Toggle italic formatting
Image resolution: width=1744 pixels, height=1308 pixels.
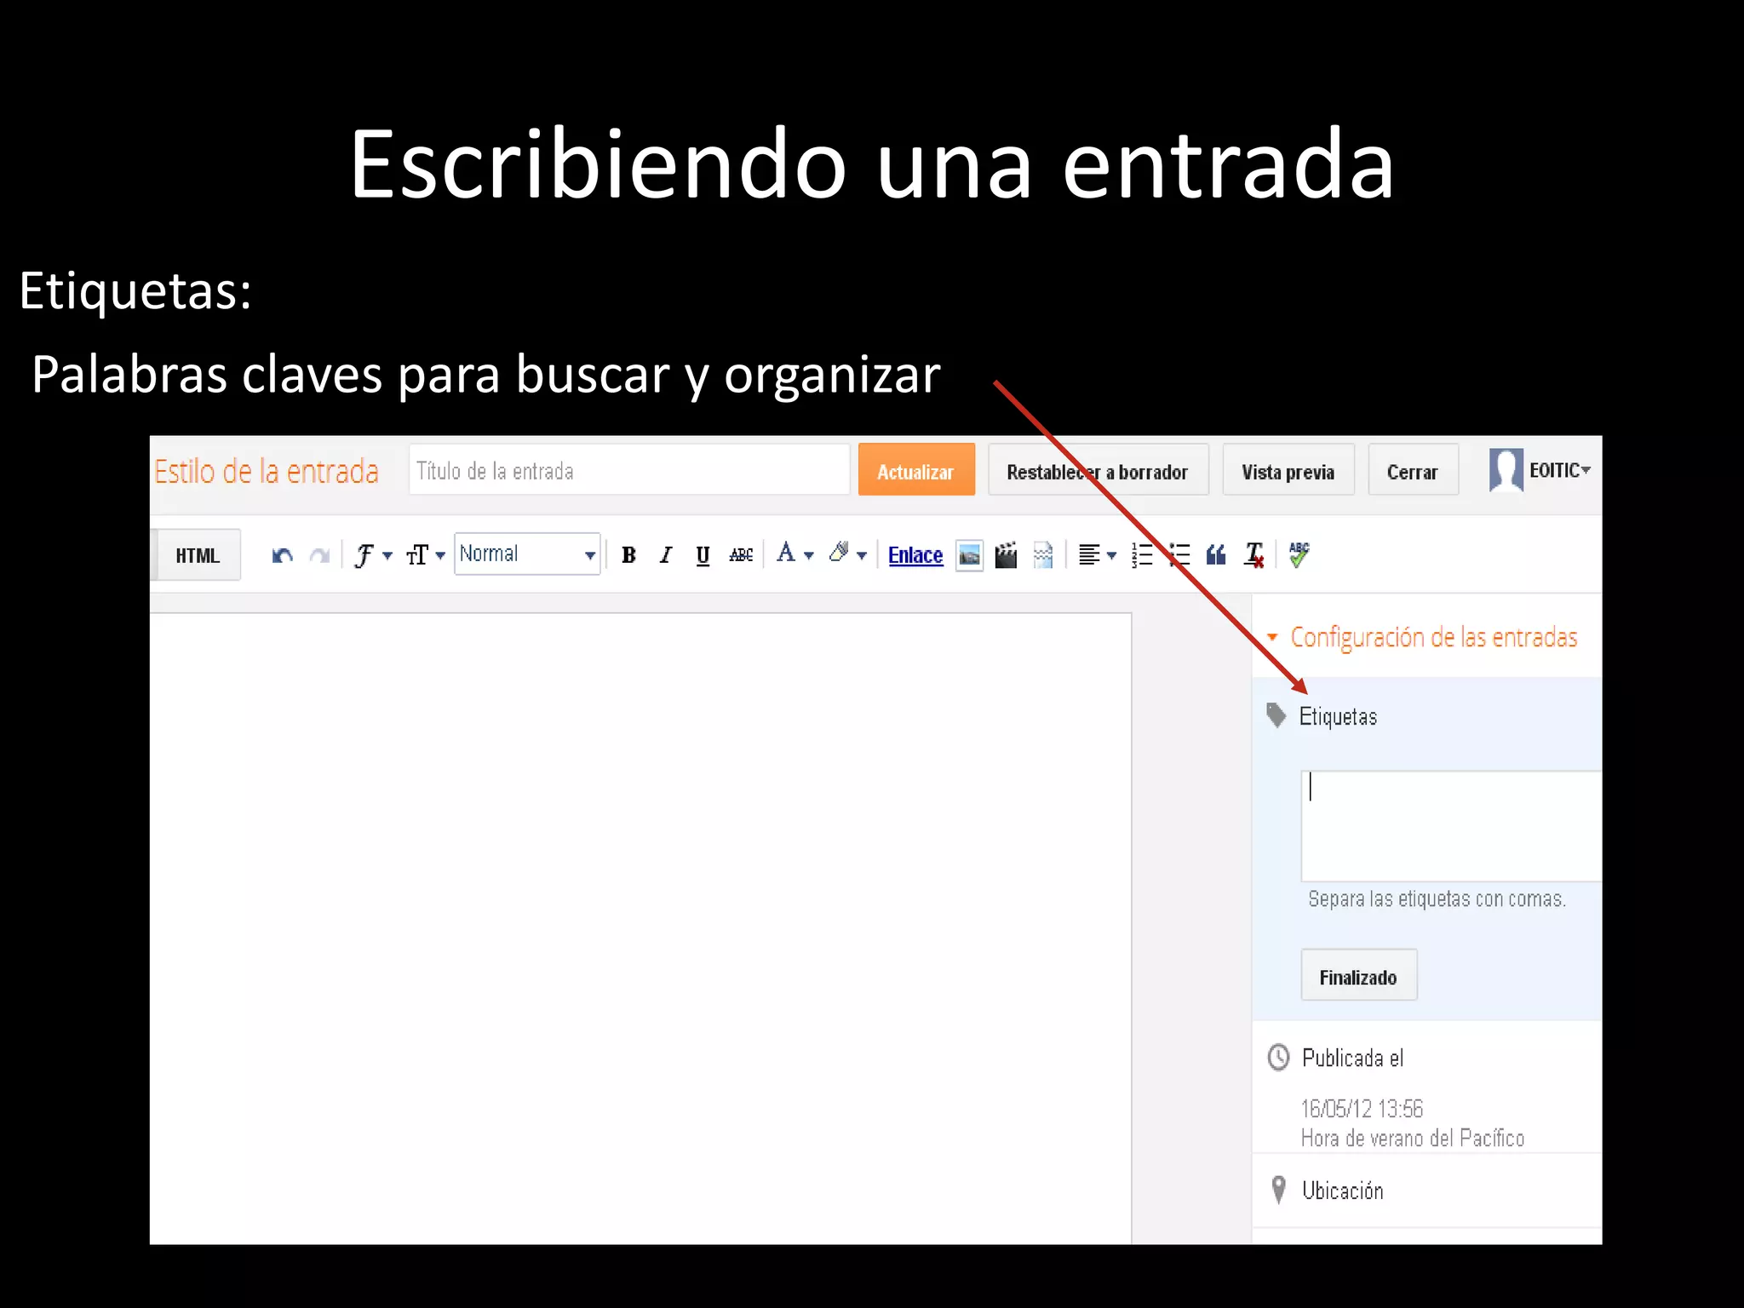(666, 555)
